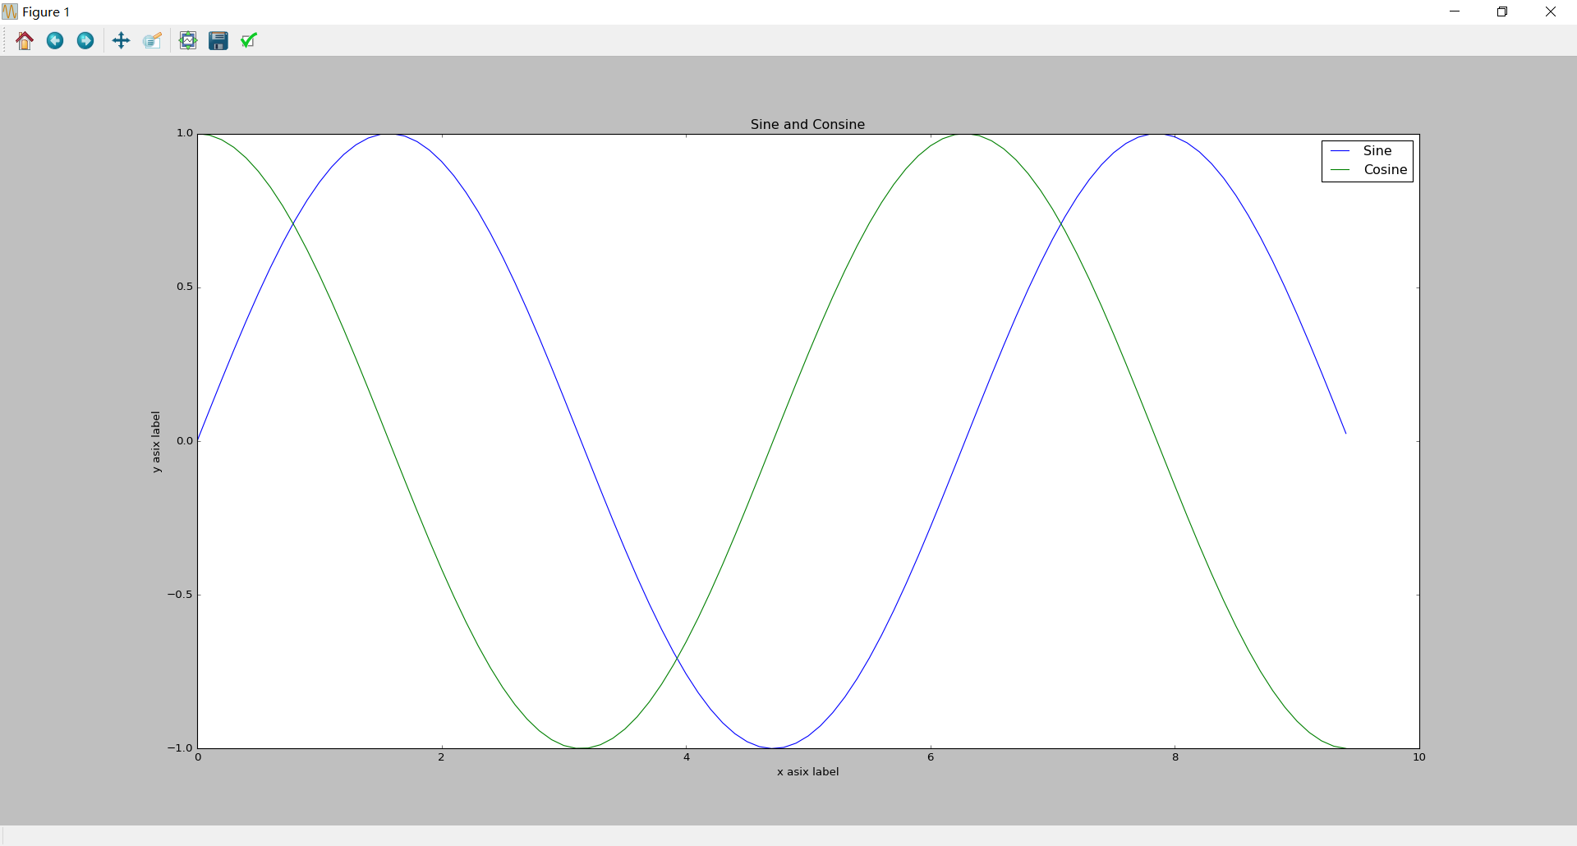1577x846 pixels.
Task: Open the Edit axis parameters checkmark tool
Action: pyautogui.click(x=249, y=40)
